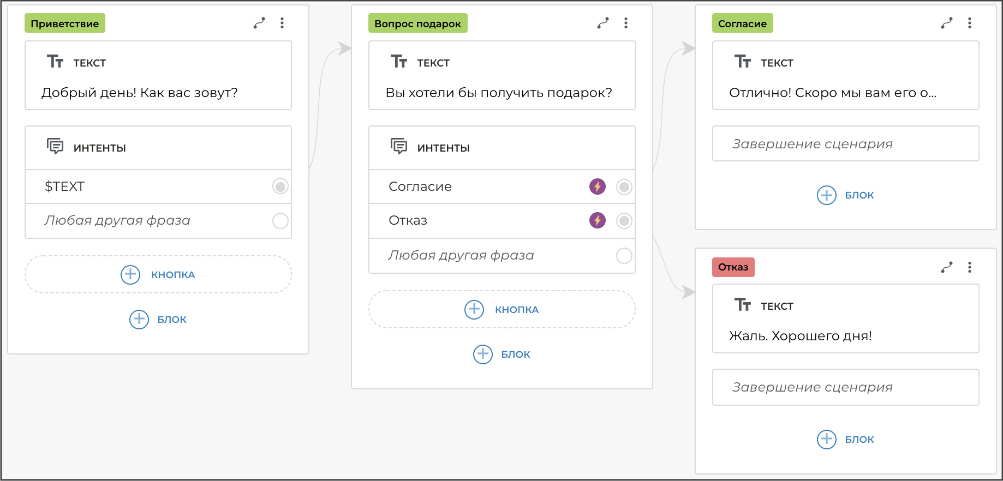Select the Любая другая фраза connector in Приветствие
The width and height of the screenshot is (1003, 481).
[x=280, y=221]
